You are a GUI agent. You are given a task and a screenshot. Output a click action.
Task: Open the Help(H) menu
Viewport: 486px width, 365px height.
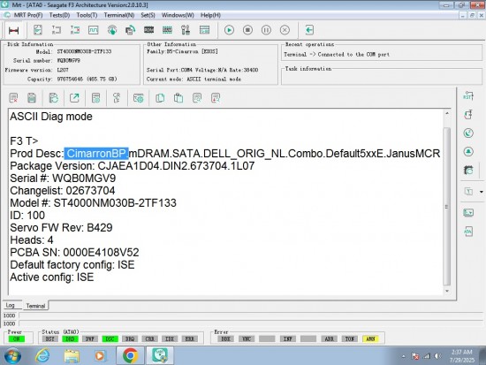click(210, 15)
